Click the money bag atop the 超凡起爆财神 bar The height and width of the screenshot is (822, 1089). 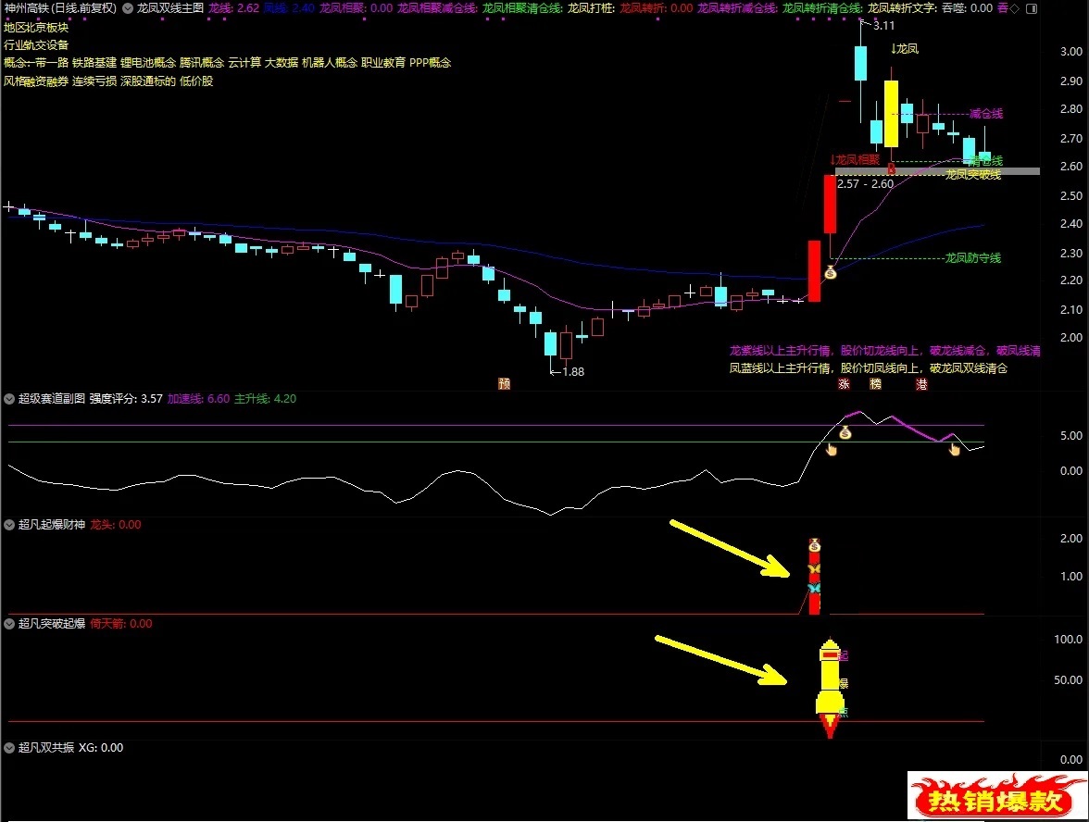(814, 545)
